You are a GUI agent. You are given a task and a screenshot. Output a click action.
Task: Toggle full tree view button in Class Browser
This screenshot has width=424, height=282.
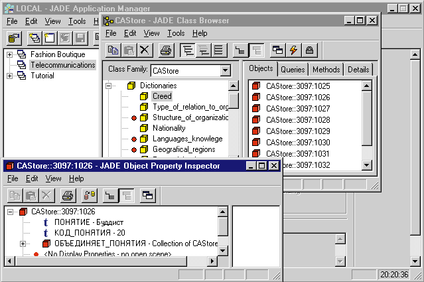pyautogui.click(x=187, y=50)
